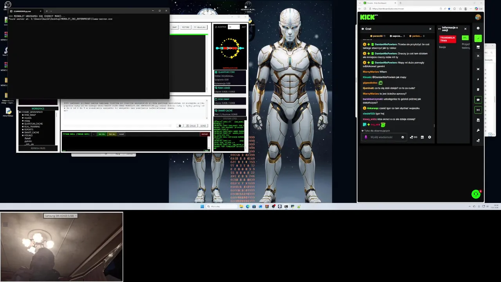Open the user avatar in Kick header

click(478, 17)
